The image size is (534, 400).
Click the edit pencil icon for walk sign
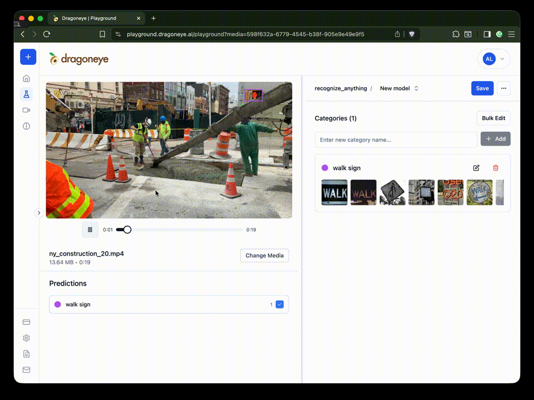(476, 168)
